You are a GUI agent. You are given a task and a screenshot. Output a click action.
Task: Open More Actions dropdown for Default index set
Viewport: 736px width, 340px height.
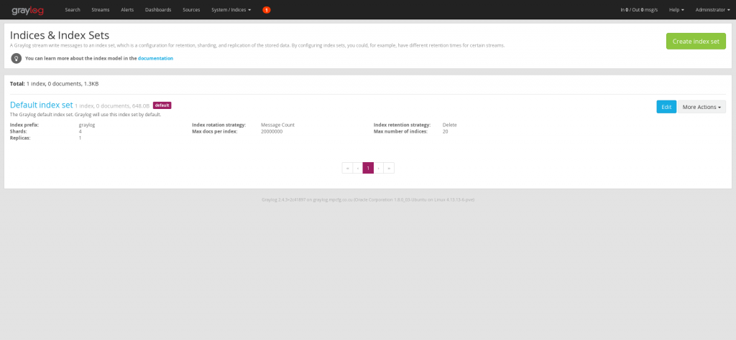(701, 107)
